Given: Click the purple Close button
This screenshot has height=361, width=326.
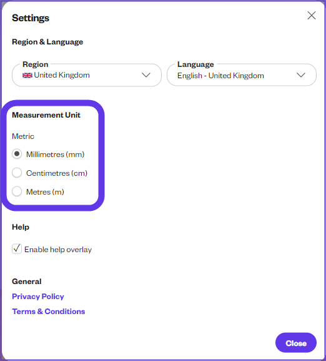Looking at the screenshot, I should [x=296, y=343].
